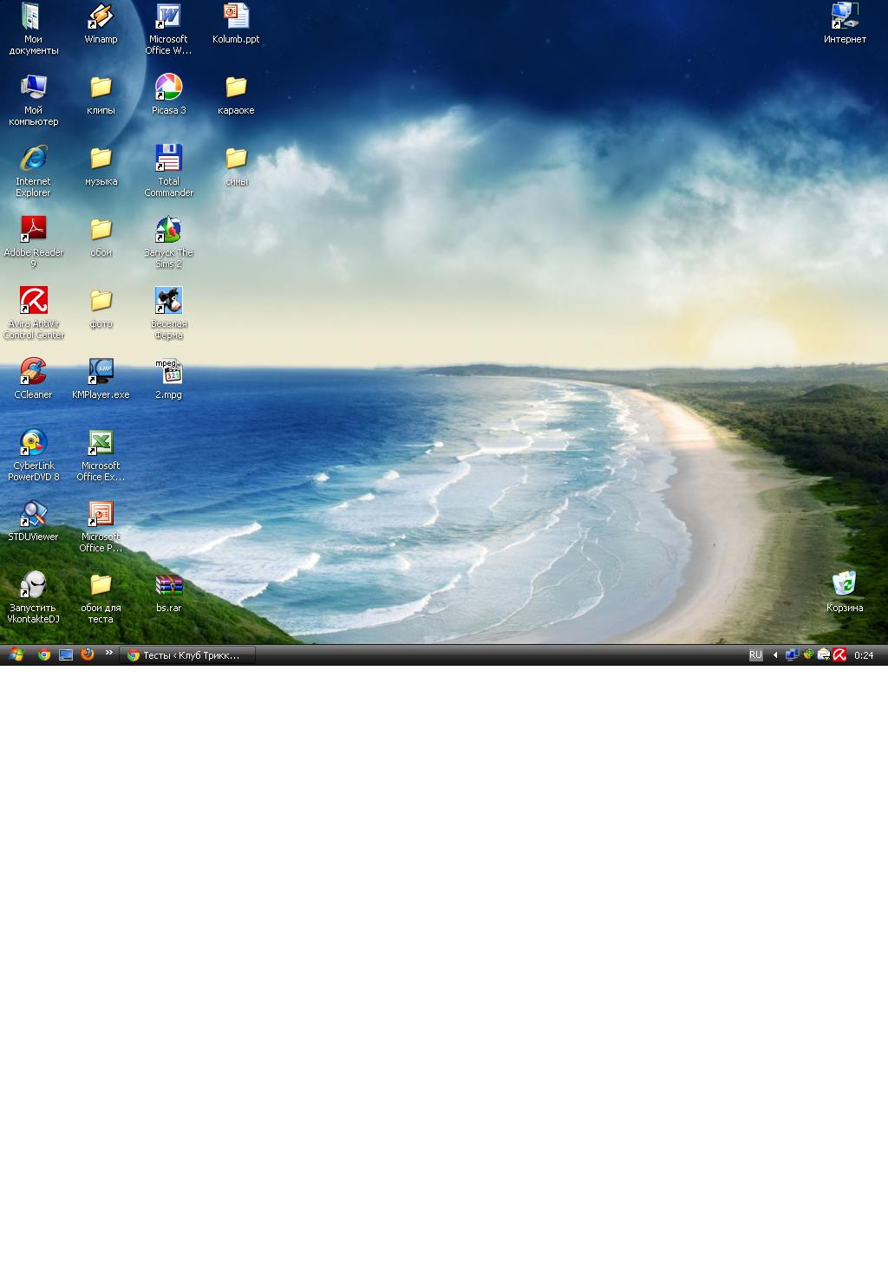Select the KMPlayer.exe icon
The width and height of the screenshot is (888, 1263).
pos(101,372)
